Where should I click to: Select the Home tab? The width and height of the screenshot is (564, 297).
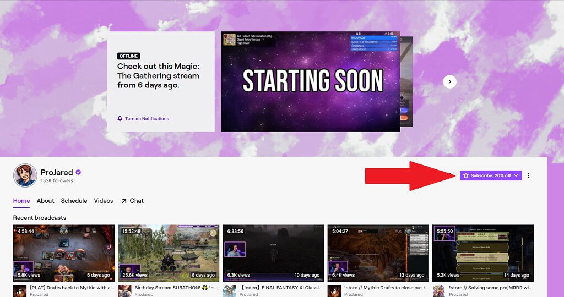pos(21,201)
